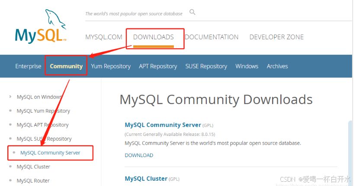The height and width of the screenshot is (186, 356).
Task: Click the search field tagline text
Action: pyautogui.click(x=134, y=13)
